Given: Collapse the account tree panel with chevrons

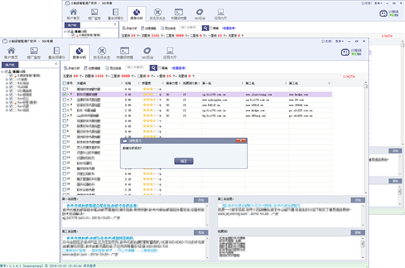Looking at the screenshot, I should coord(57,64).
